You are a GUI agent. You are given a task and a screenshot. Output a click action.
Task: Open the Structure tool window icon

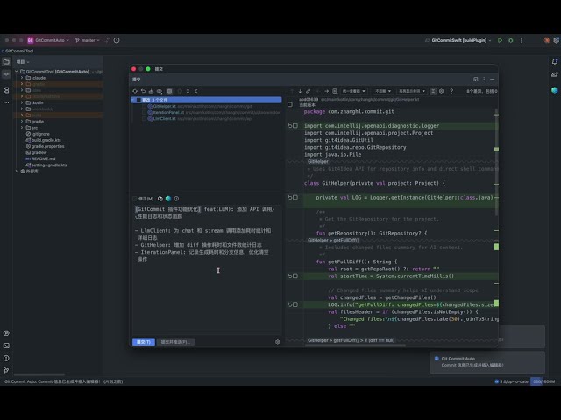click(6, 90)
